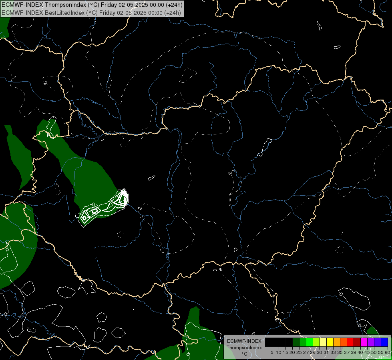Click the legend tick value 55
Image resolution: width=392 pixels, height=360 pixels.
point(381,352)
